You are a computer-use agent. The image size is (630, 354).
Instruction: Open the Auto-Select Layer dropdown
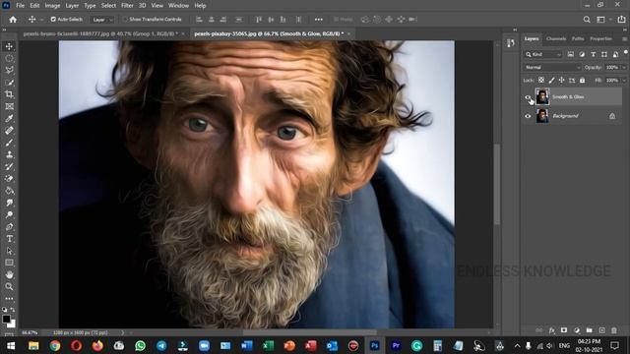click(x=102, y=20)
